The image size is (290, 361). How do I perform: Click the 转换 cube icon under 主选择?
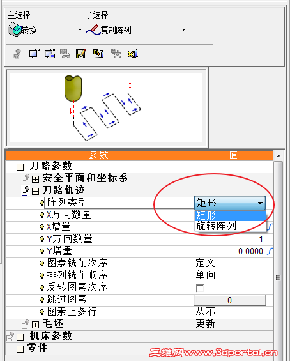coord(14,29)
